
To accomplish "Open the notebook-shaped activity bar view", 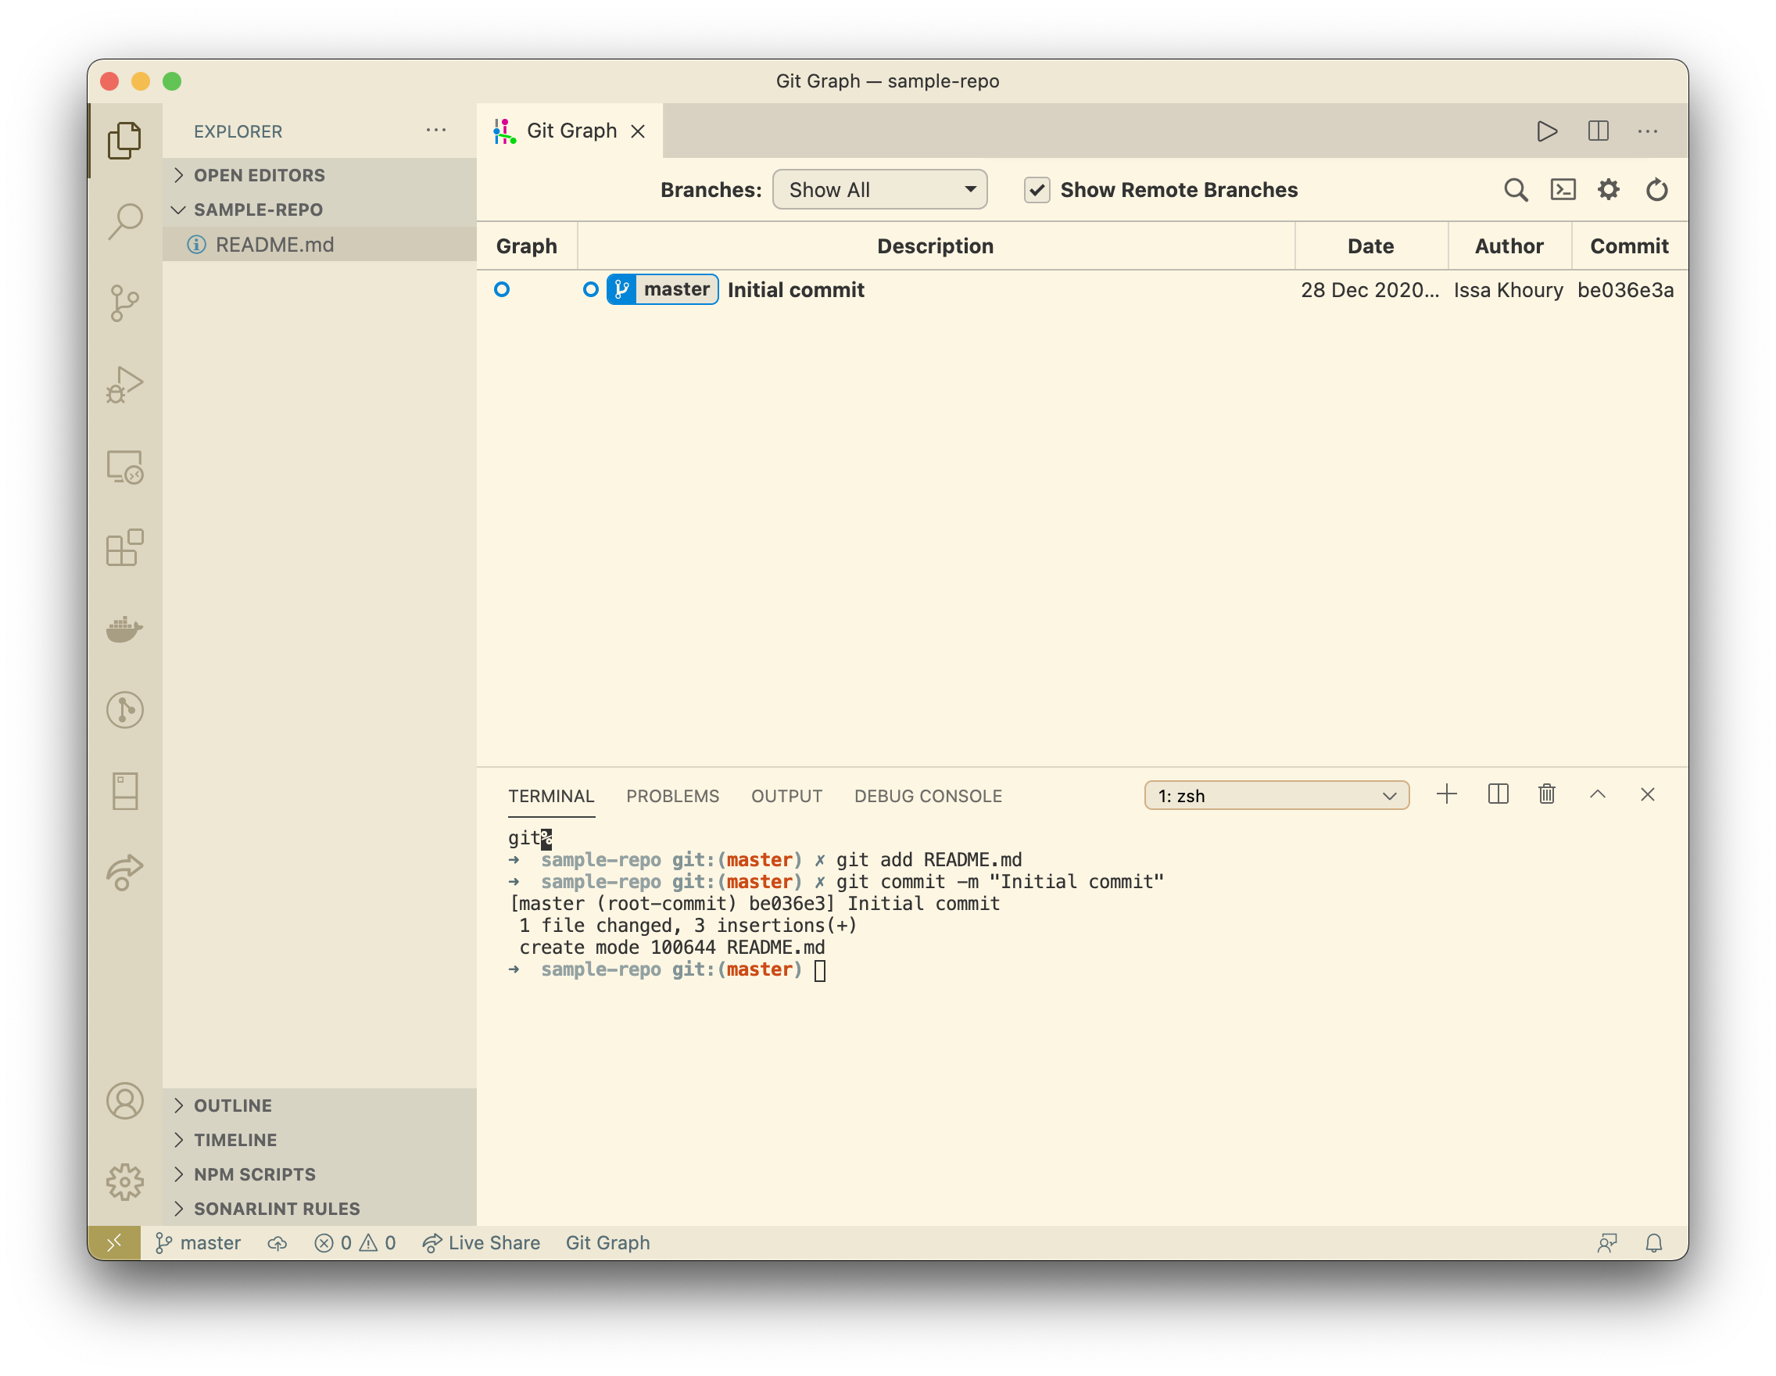I will (124, 790).
